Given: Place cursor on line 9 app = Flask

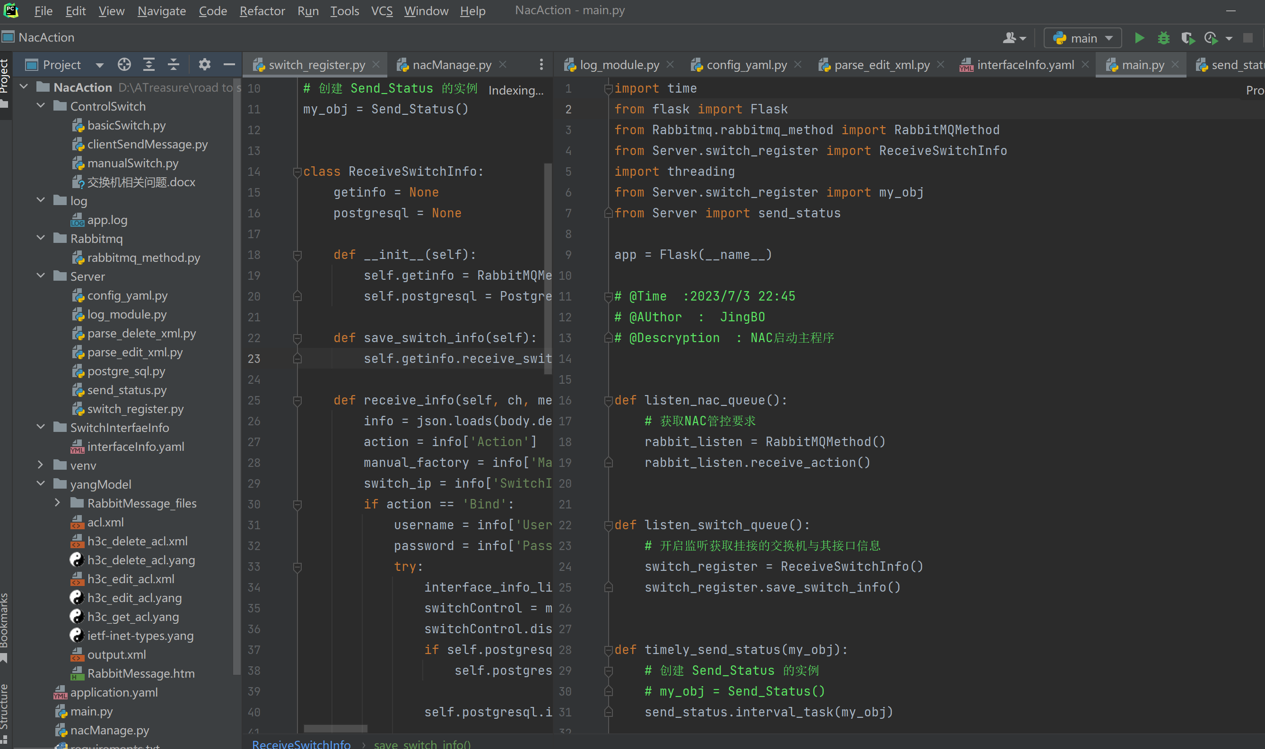Looking at the screenshot, I should pyautogui.click(x=693, y=255).
